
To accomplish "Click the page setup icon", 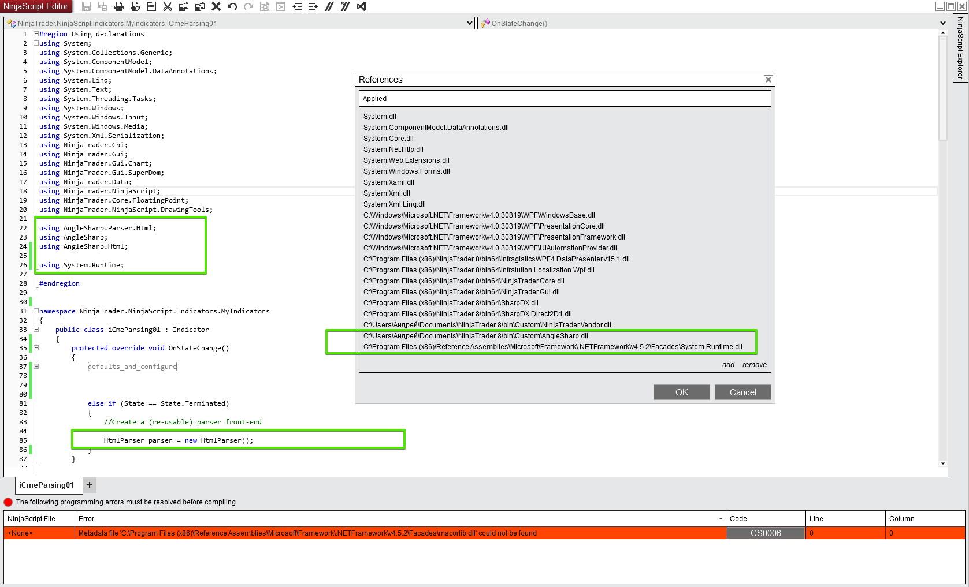I will point(151,6).
